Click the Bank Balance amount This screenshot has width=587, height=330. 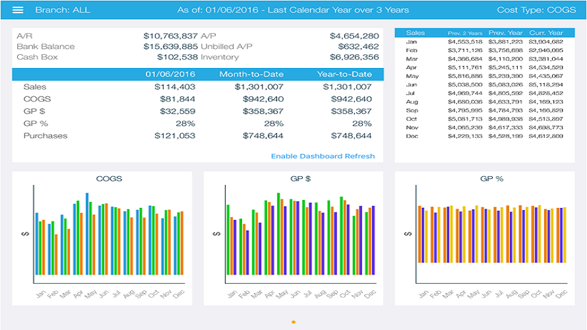coord(170,46)
